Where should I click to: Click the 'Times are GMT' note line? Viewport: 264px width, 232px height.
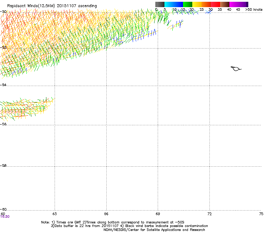113,222
